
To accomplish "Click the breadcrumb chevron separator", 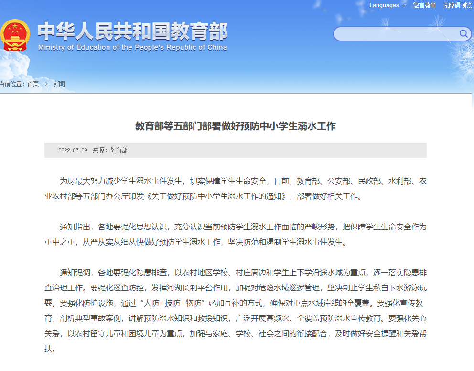I will [46, 84].
